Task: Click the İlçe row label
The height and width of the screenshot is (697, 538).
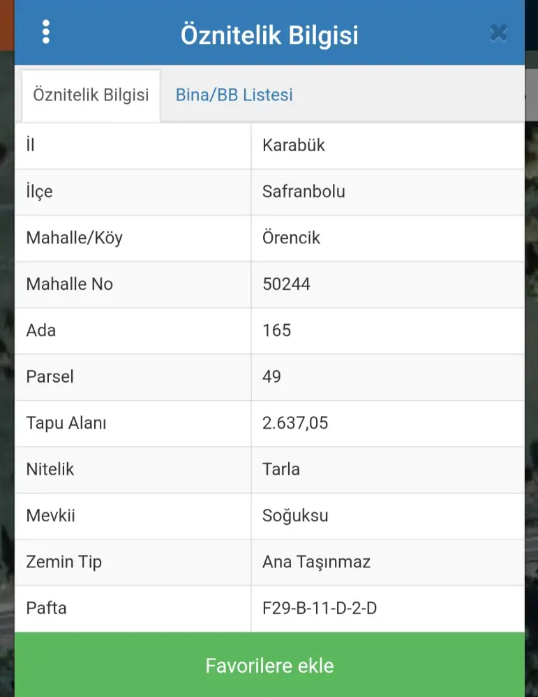Action: [x=39, y=192]
